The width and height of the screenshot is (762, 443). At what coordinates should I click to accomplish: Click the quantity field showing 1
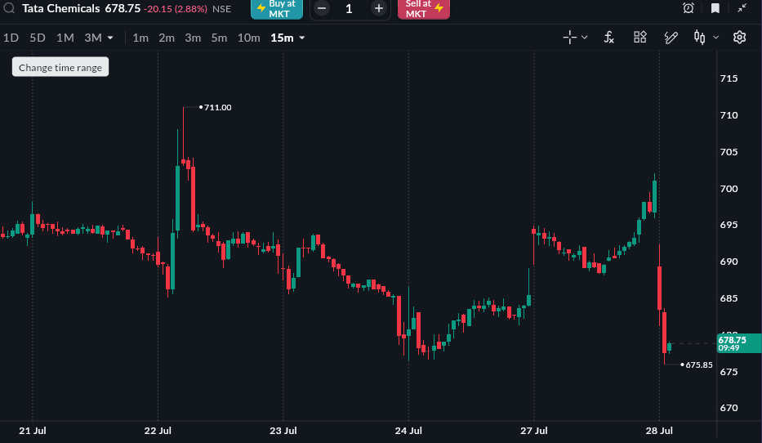pos(349,9)
